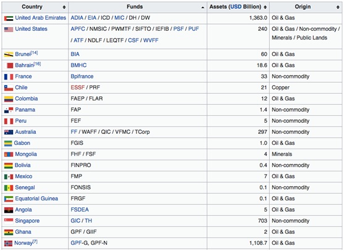Click the Singapore flag icon
The width and height of the screenshot is (344, 251).
(9, 221)
